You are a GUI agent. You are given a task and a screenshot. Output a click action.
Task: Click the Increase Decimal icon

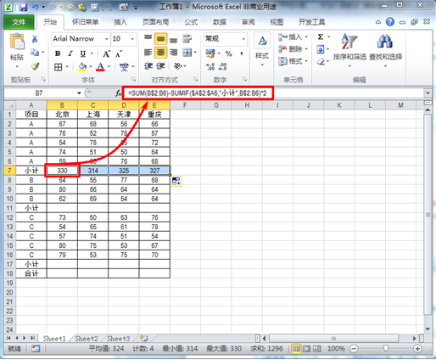[x=210, y=67]
